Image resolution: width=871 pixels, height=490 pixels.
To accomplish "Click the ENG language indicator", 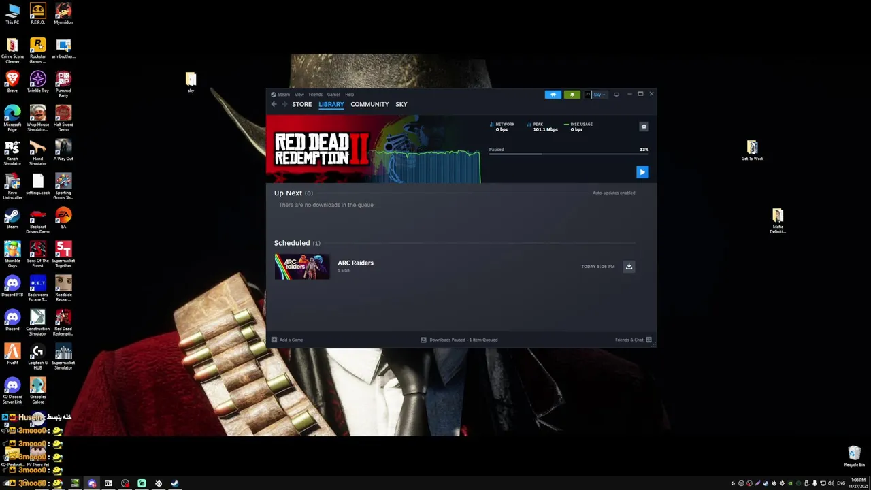I will [x=841, y=483].
